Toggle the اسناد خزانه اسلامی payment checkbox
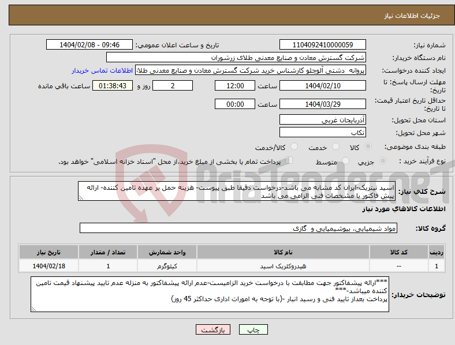Screen dimensions: 455x345 (289, 160)
